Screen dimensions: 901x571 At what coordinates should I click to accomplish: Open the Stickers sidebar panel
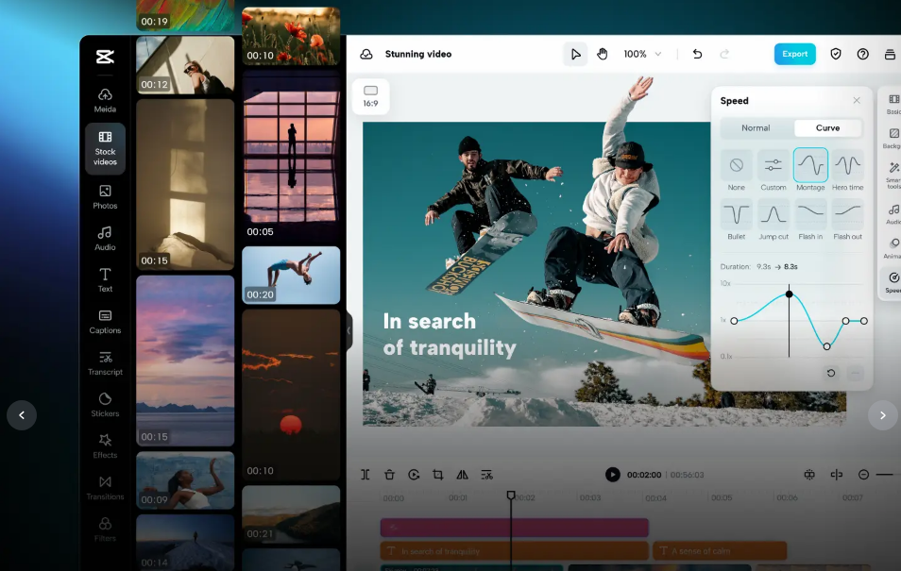coord(105,405)
